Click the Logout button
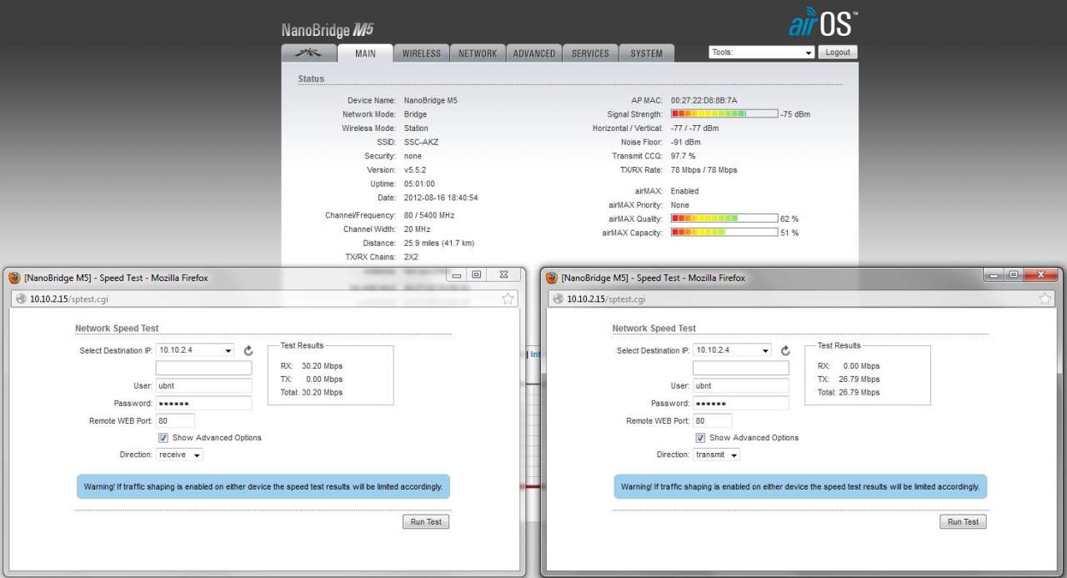1067x578 pixels. pos(838,52)
